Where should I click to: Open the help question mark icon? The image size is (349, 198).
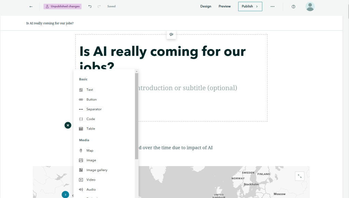[x=293, y=6]
